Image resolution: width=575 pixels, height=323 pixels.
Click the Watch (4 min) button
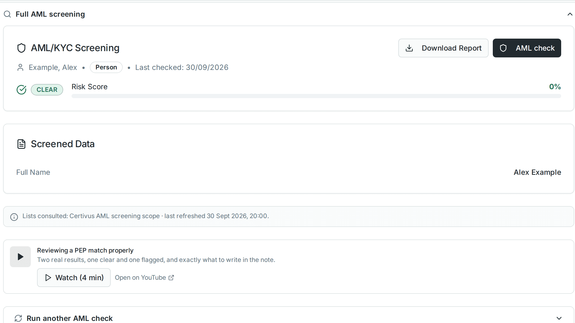click(x=74, y=278)
